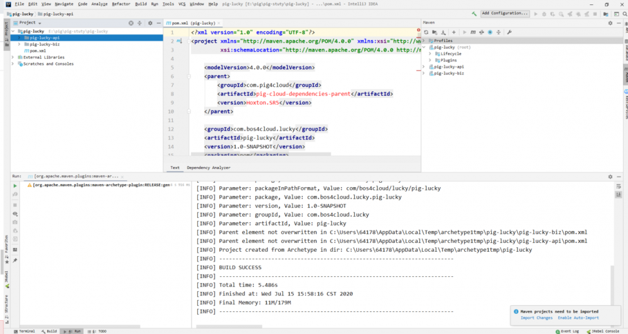
Task: Click the Add Maven Projects plus icon
Action: point(453,32)
